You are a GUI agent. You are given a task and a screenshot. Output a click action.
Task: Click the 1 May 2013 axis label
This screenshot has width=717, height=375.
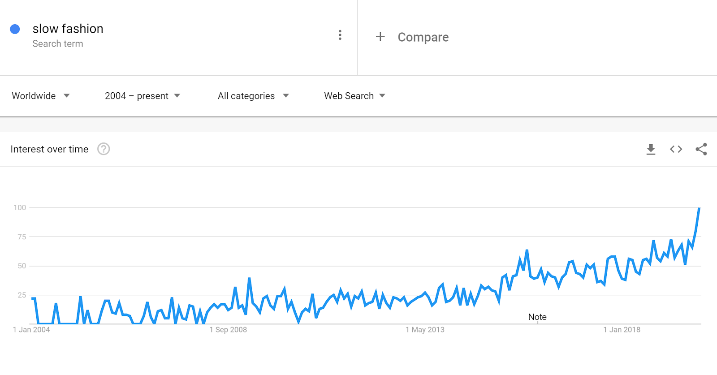tap(425, 330)
